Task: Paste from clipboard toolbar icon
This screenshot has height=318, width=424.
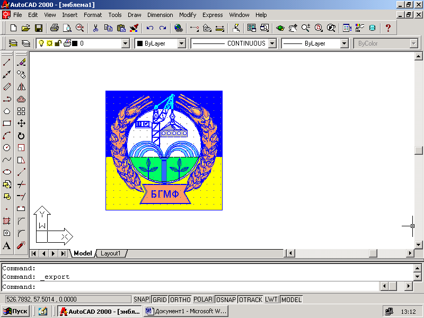Action: [x=121, y=28]
